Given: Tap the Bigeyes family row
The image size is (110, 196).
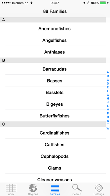Looking at the screenshot, I should click(54, 104).
